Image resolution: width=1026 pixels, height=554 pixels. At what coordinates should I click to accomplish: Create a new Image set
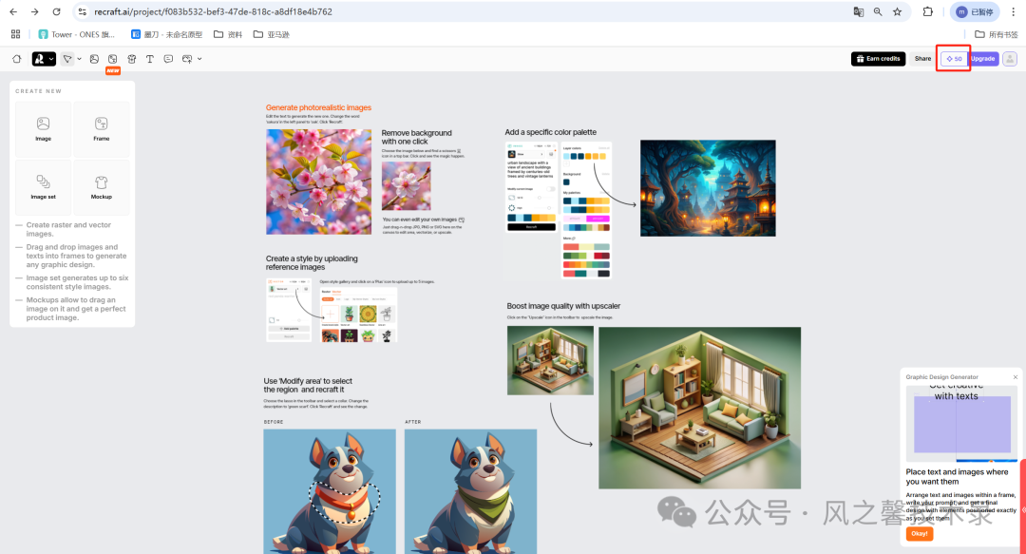point(43,186)
